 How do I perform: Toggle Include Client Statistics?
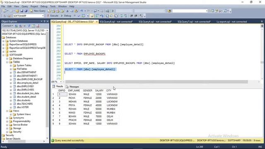tap(101, 16)
